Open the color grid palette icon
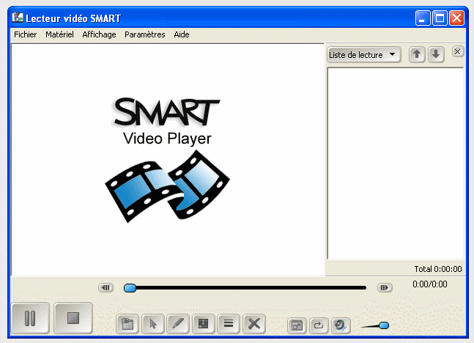This screenshot has height=343, width=474. 204,324
